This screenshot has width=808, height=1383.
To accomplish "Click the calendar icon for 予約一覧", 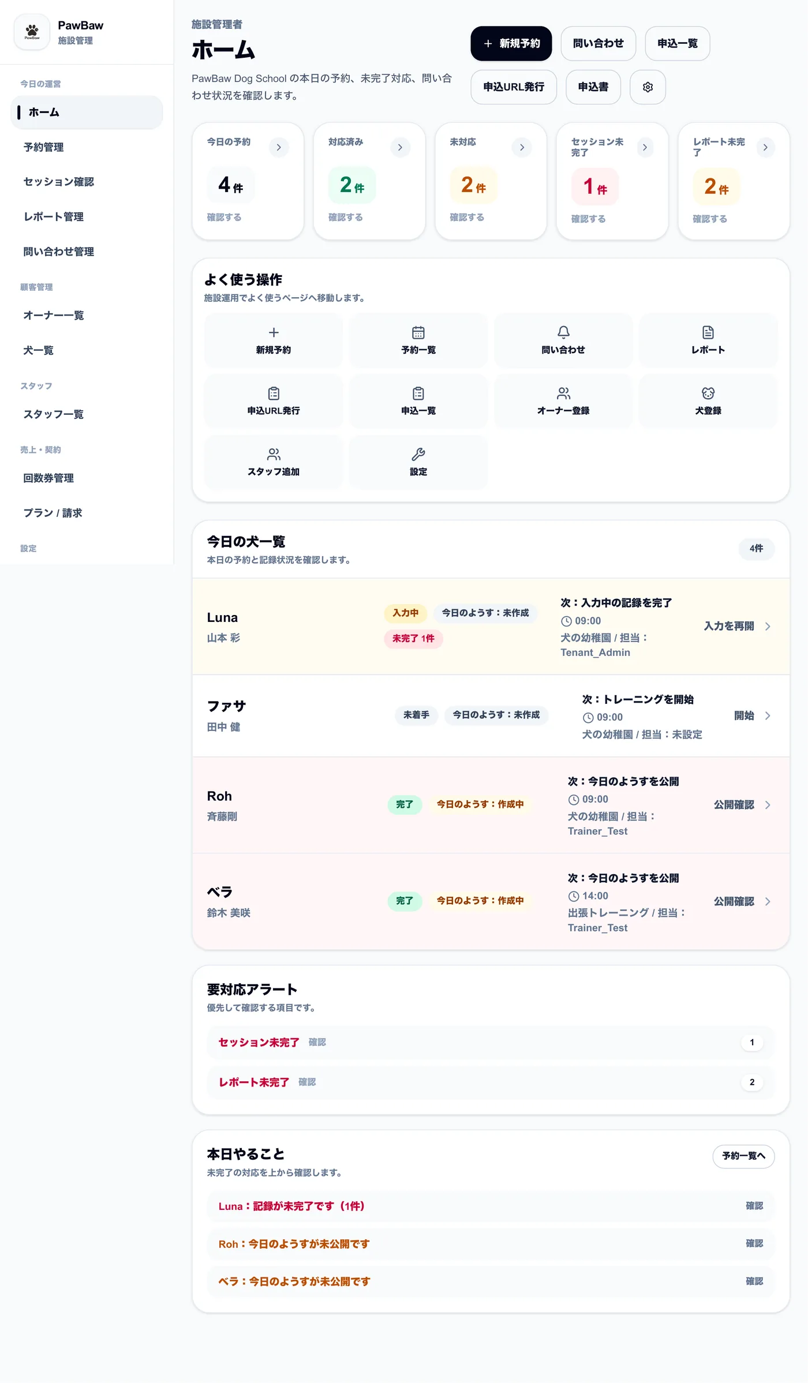I will click(418, 332).
